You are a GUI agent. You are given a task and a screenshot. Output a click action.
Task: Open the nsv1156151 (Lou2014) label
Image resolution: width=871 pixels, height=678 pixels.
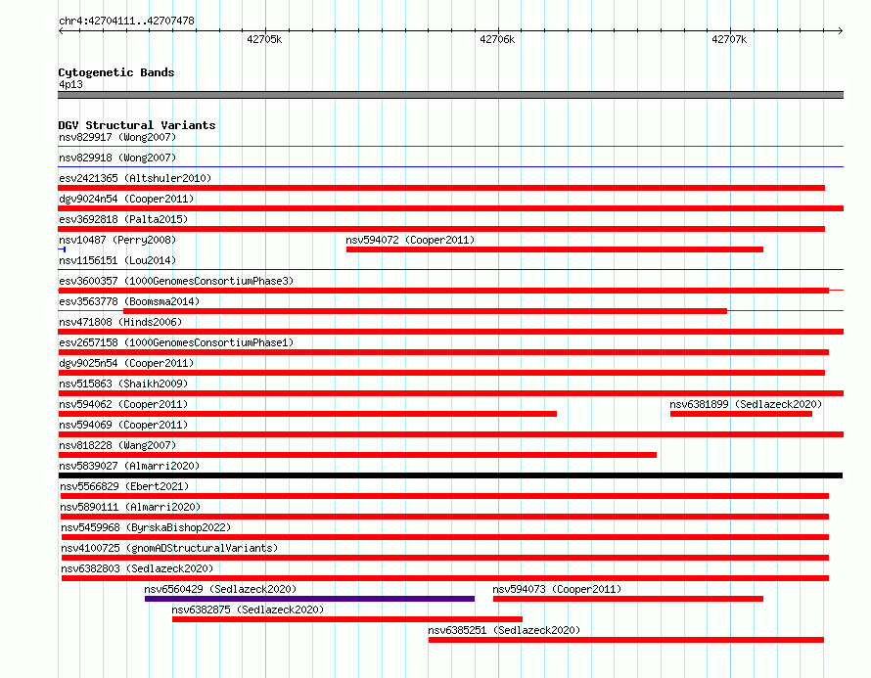(117, 260)
